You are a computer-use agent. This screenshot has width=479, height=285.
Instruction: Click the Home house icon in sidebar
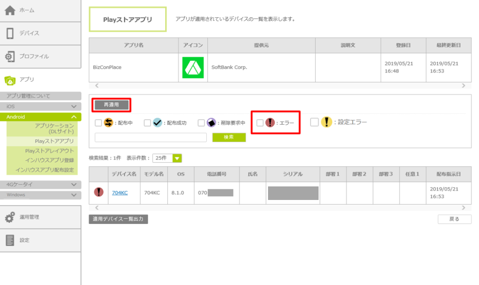pyautogui.click(x=10, y=10)
